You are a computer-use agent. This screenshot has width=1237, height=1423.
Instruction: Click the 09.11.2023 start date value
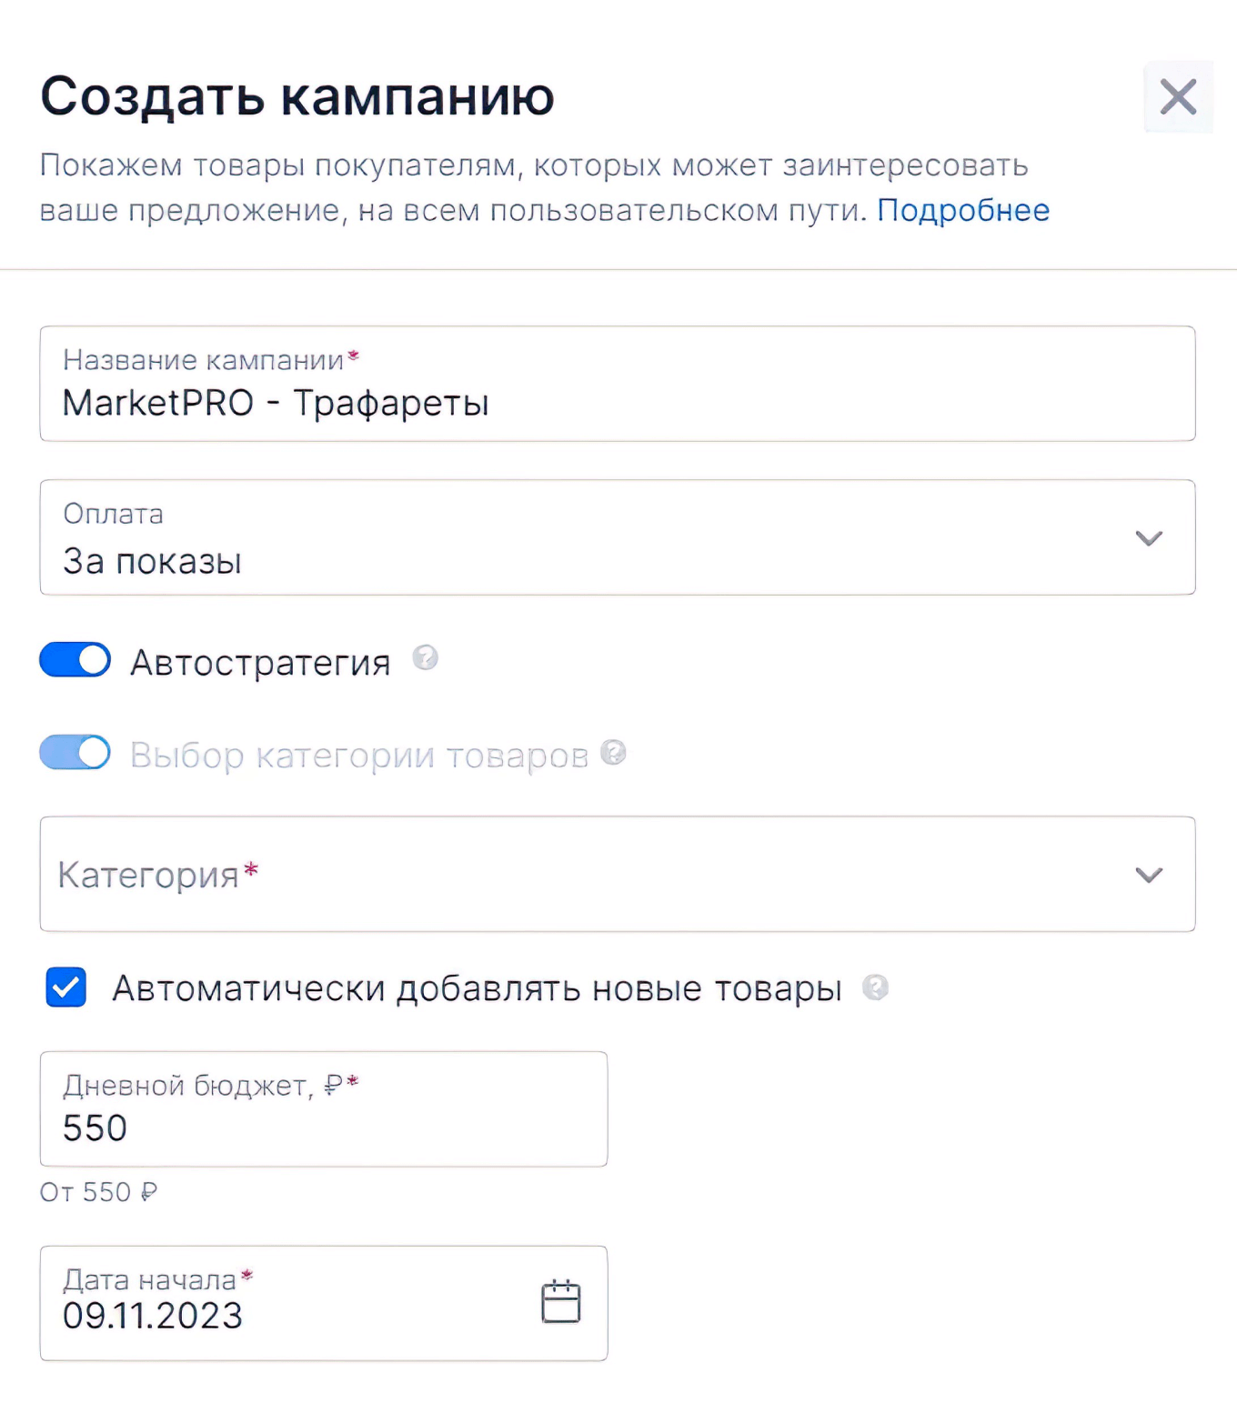tap(153, 1316)
